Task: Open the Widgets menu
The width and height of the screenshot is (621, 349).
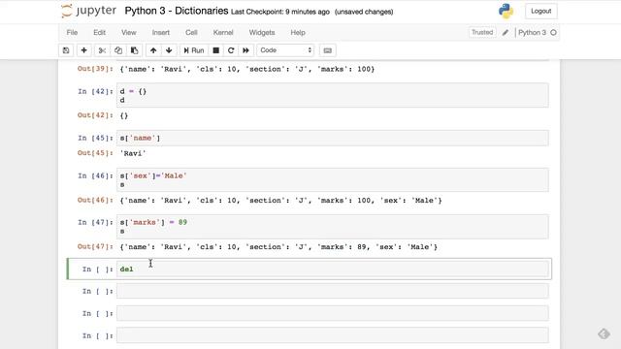Action: point(262,32)
